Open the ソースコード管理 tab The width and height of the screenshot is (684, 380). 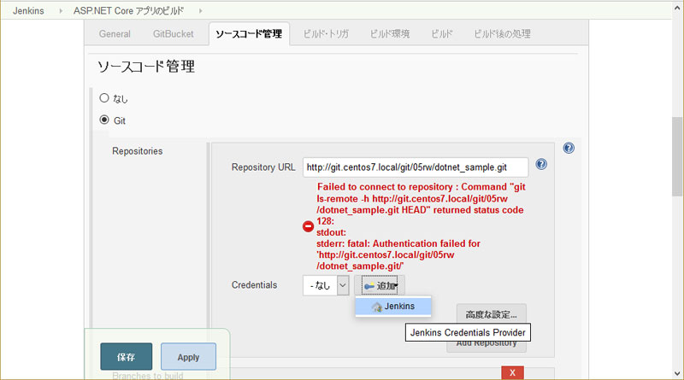[x=249, y=34]
